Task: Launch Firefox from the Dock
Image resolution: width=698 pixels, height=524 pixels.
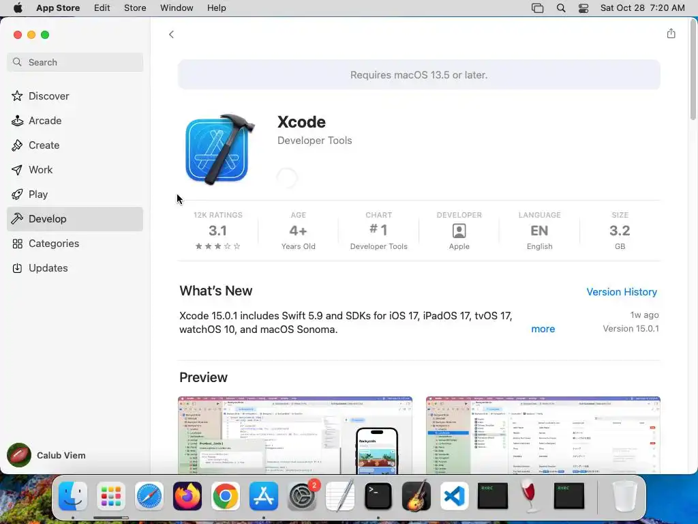Action: coord(187,496)
